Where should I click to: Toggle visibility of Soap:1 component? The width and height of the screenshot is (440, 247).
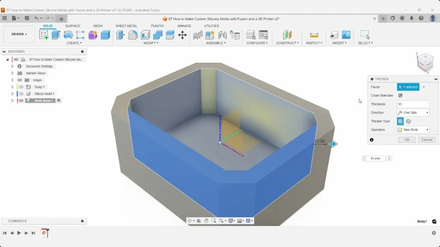[21, 87]
